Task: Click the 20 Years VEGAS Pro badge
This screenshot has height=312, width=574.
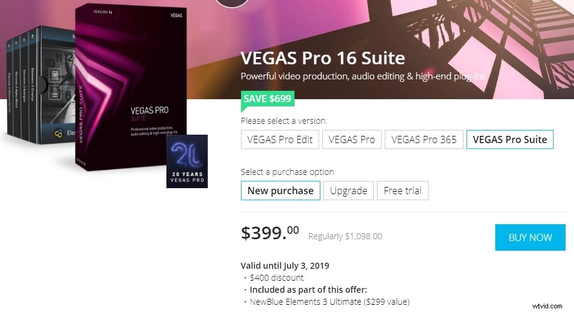Action: 187,162
